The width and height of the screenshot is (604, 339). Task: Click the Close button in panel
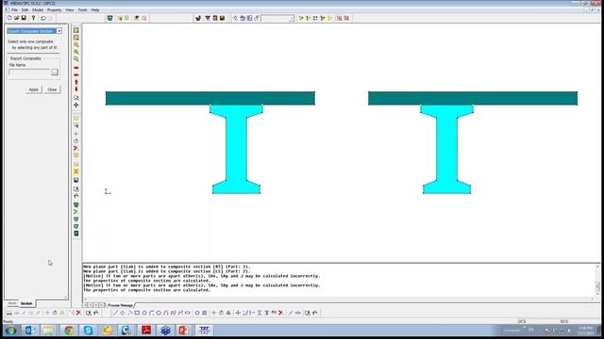(52, 89)
